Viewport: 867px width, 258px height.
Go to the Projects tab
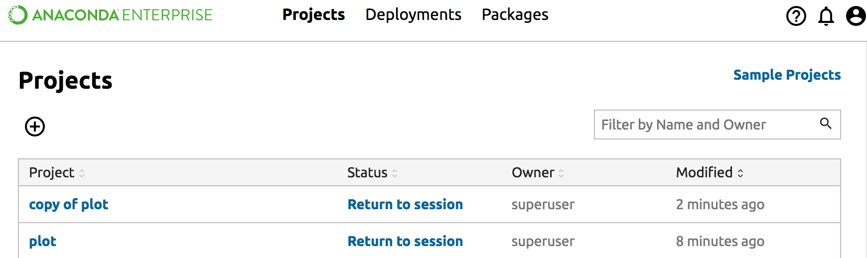(313, 15)
